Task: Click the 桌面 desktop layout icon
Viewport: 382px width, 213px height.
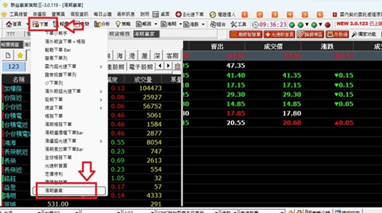Action: pos(156,14)
